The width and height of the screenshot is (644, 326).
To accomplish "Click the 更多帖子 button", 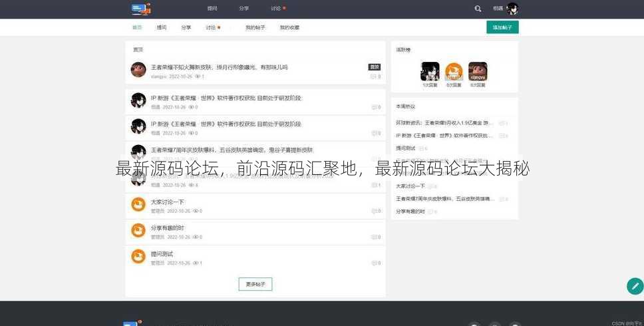I will pyautogui.click(x=255, y=284).
